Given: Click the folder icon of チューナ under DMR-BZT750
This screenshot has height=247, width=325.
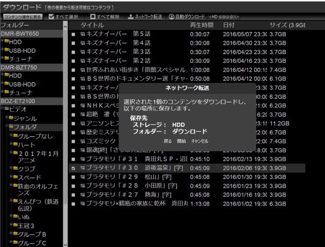Looking at the screenshot, I should [x=7, y=92].
